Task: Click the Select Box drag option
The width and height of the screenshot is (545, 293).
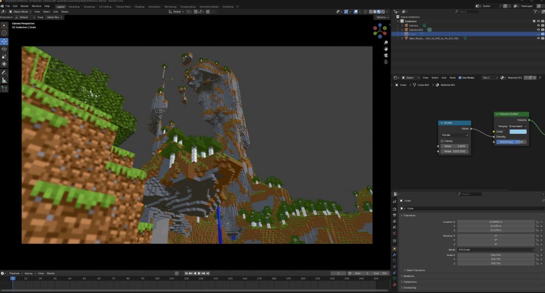Action: (54, 17)
